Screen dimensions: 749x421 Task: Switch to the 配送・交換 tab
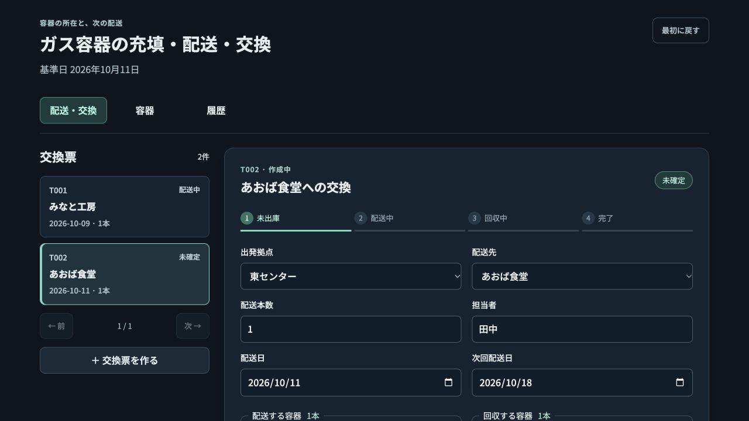click(73, 111)
